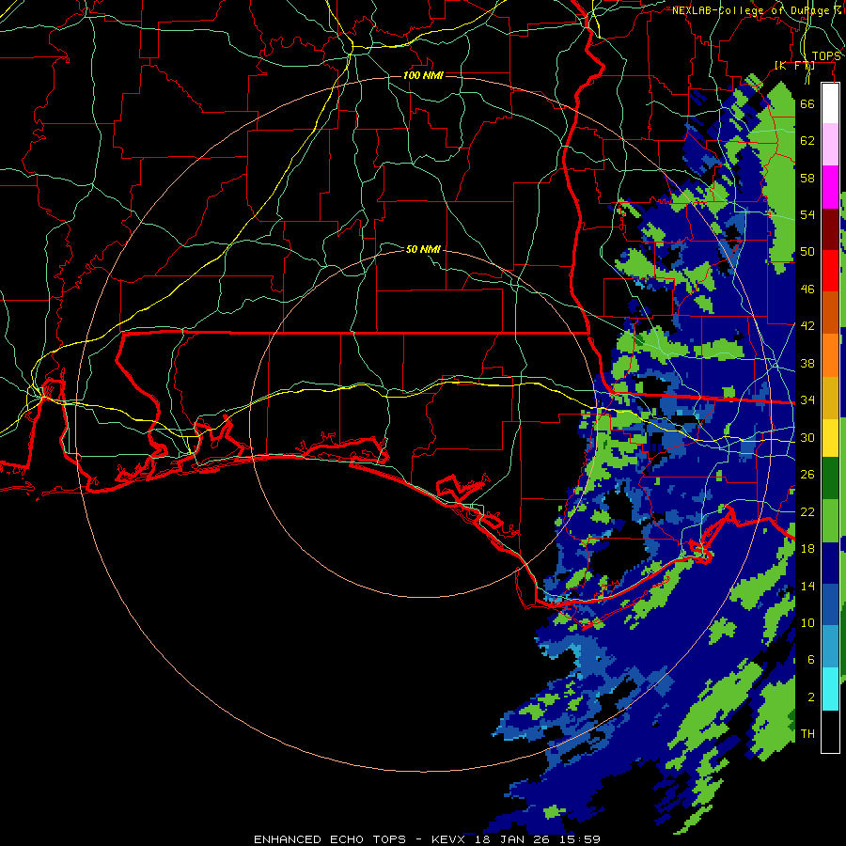Viewport: 846px width, 846px height.
Task: Click the "34" legend value
Action: (807, 400)
